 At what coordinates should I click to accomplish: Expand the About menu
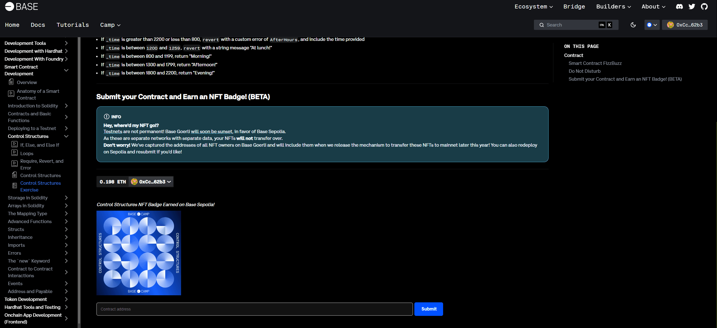click(x=653, y=7)
